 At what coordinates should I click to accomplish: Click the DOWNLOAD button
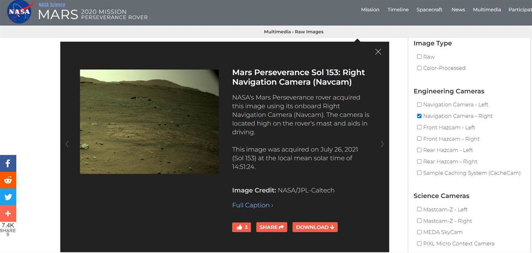pyautogui.click(x=315, y=227)
